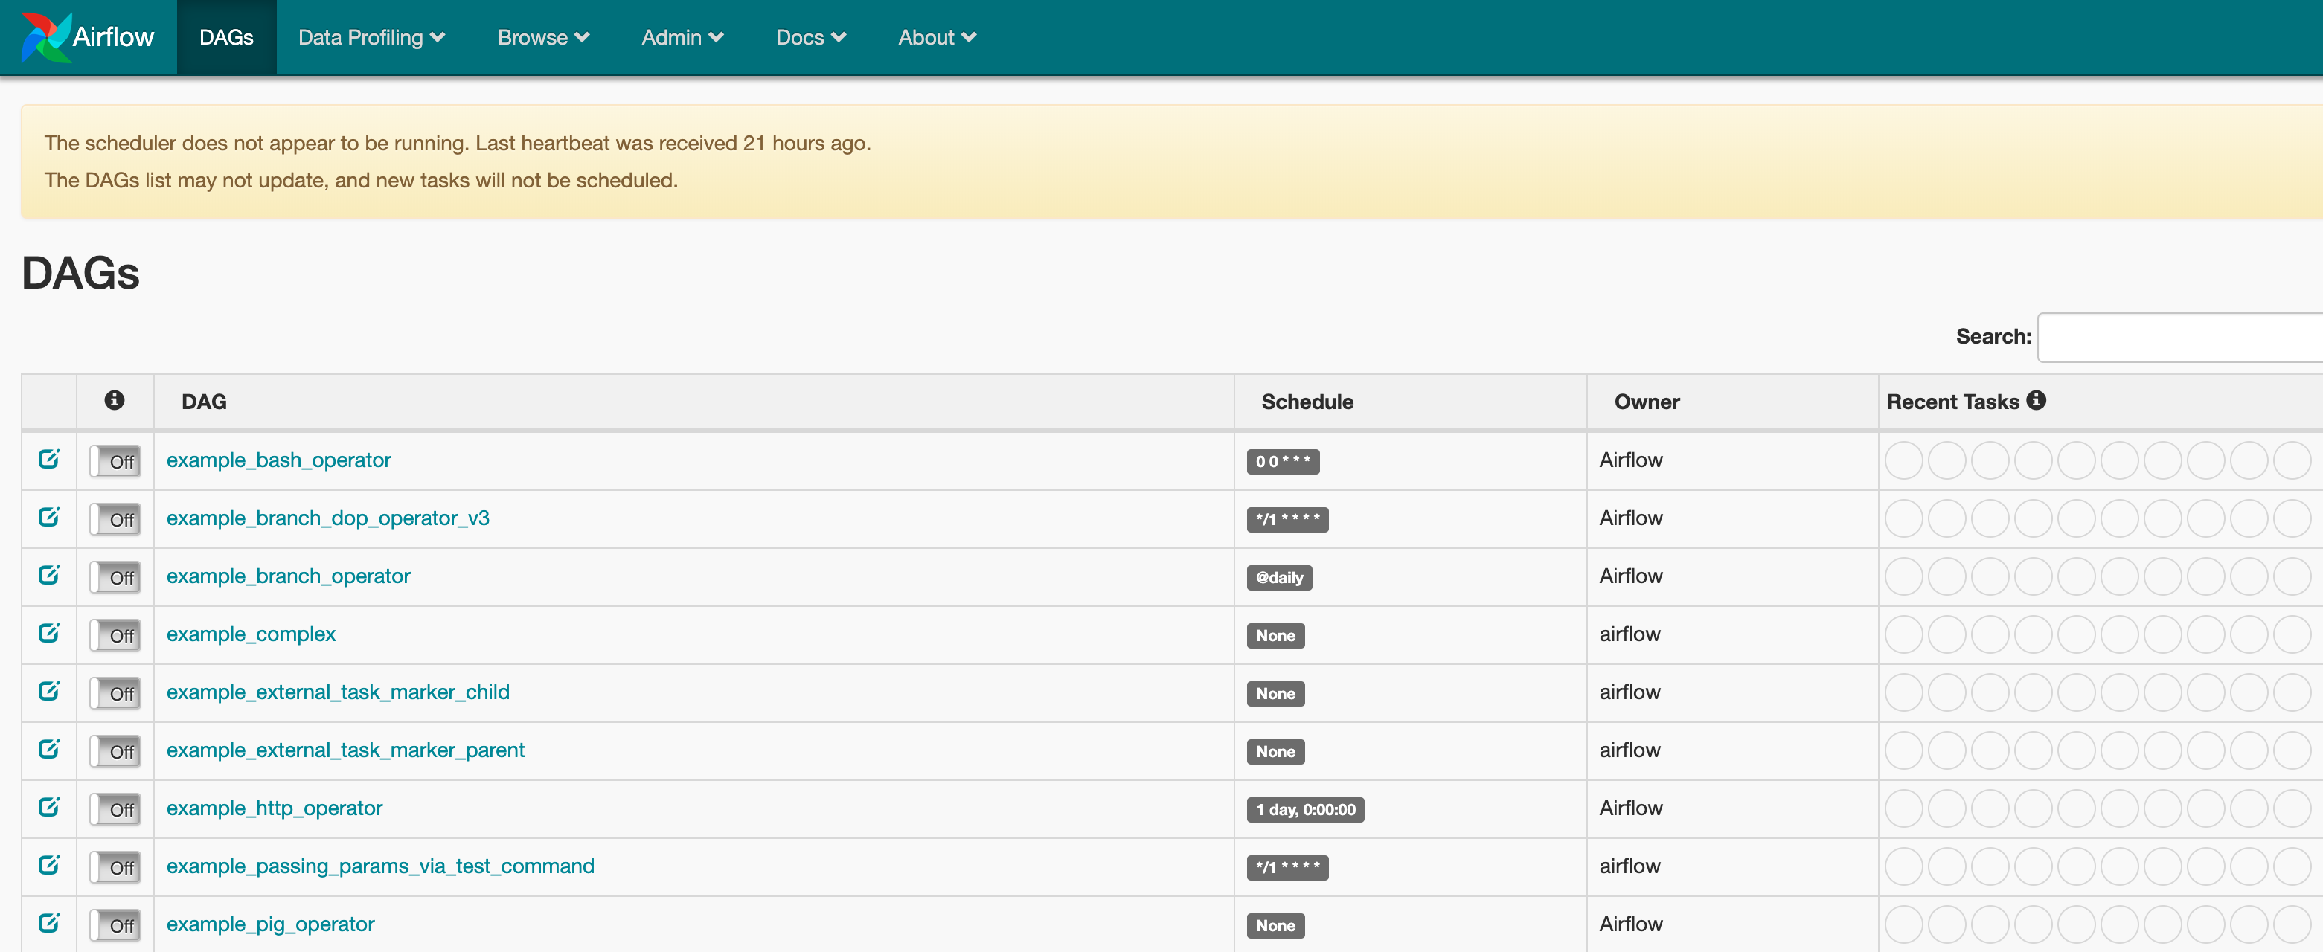Image resolution: width=2323 pixels, height=952 pixels.
Task: Select the DAGs navigation tab
Action: 226,37
